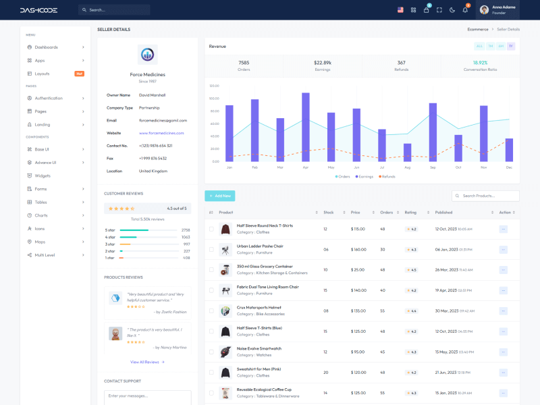Open notifications bell icon
The image size is (540, 405).
click(x=465, y=9)
